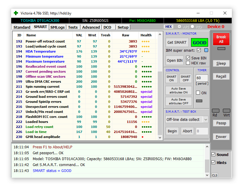Click the timer period input field
Viewport: 245px width, 190px height.
202,78
